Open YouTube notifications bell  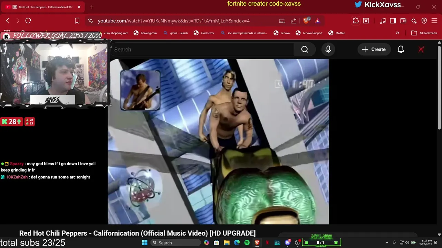coord(401,50)
